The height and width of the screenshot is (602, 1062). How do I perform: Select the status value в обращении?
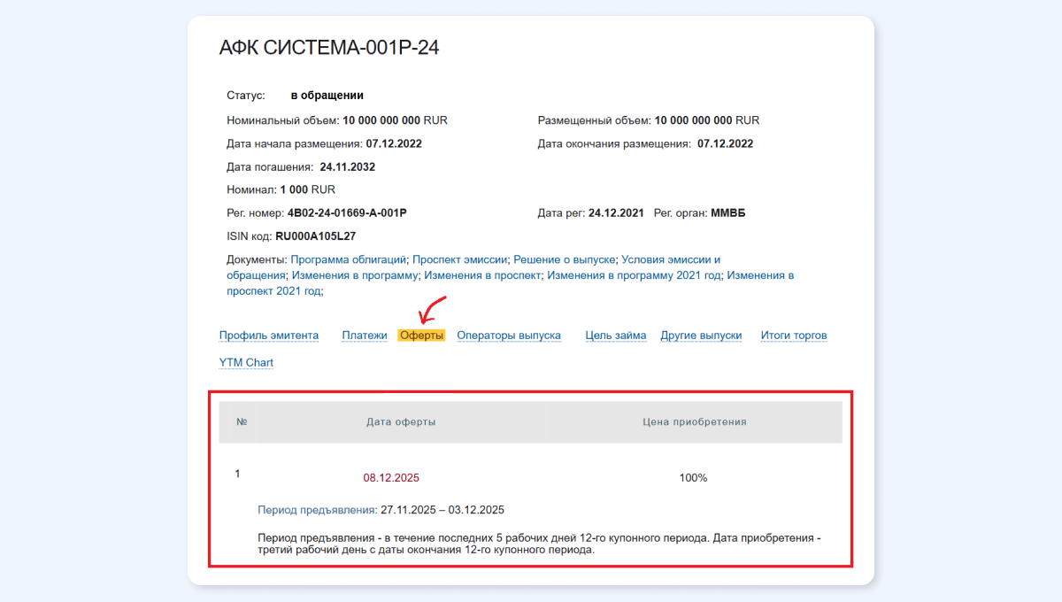pos(327,96)
